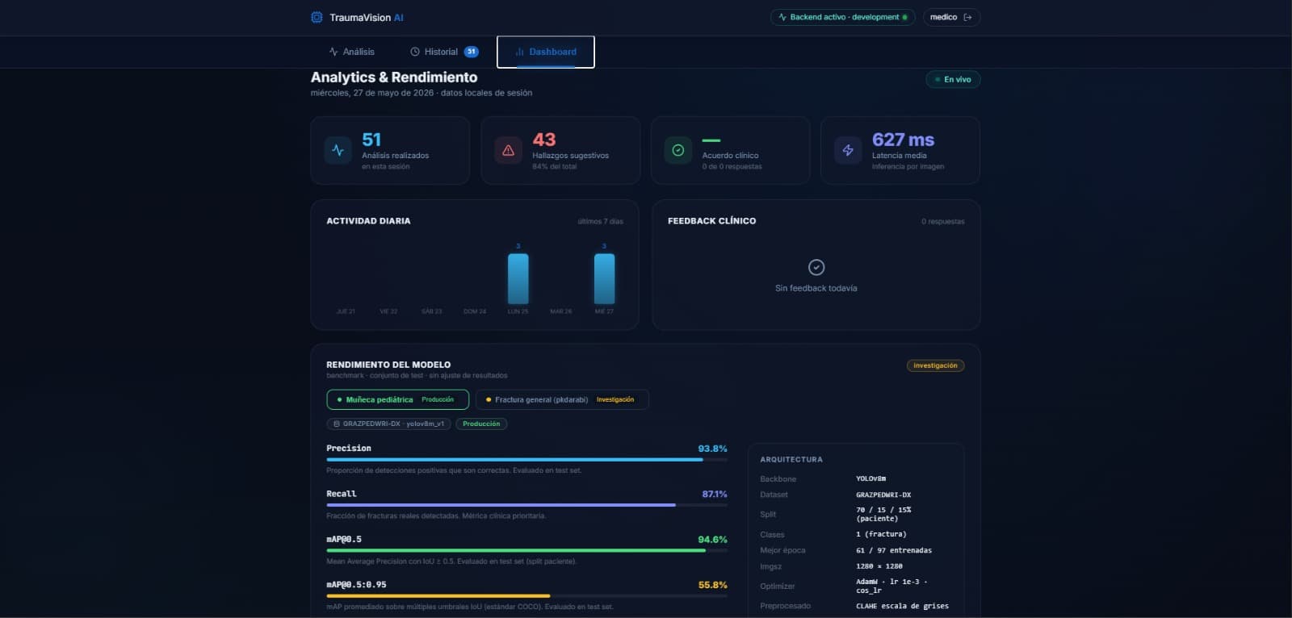
Task: Click the Analytics & Rendimiento heading
Action: pos(394,77)
